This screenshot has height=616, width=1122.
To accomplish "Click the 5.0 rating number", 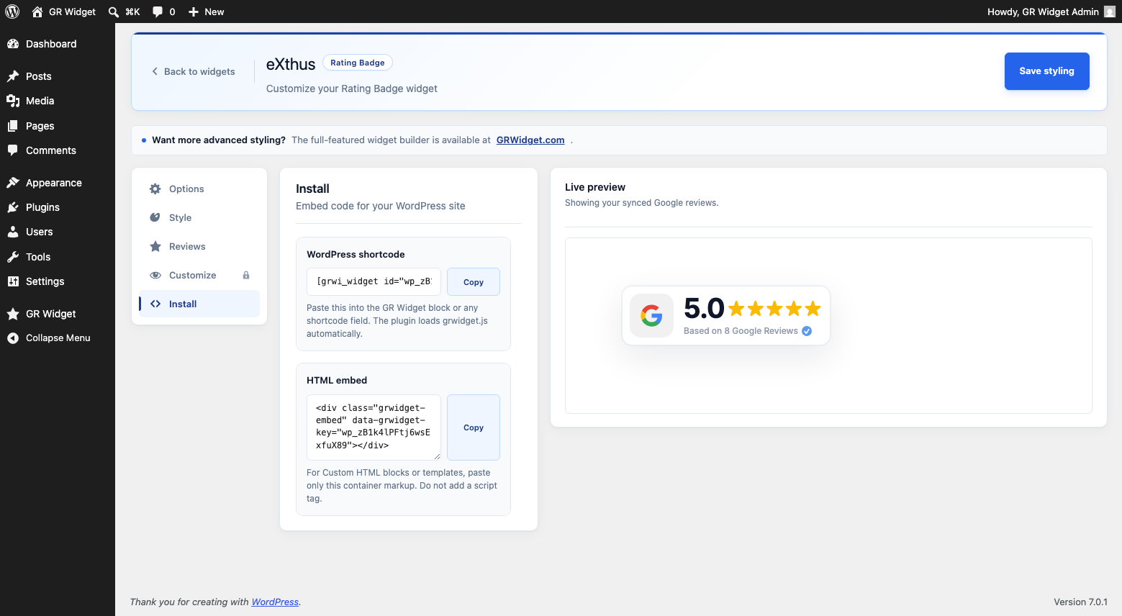I will point(704,308).
